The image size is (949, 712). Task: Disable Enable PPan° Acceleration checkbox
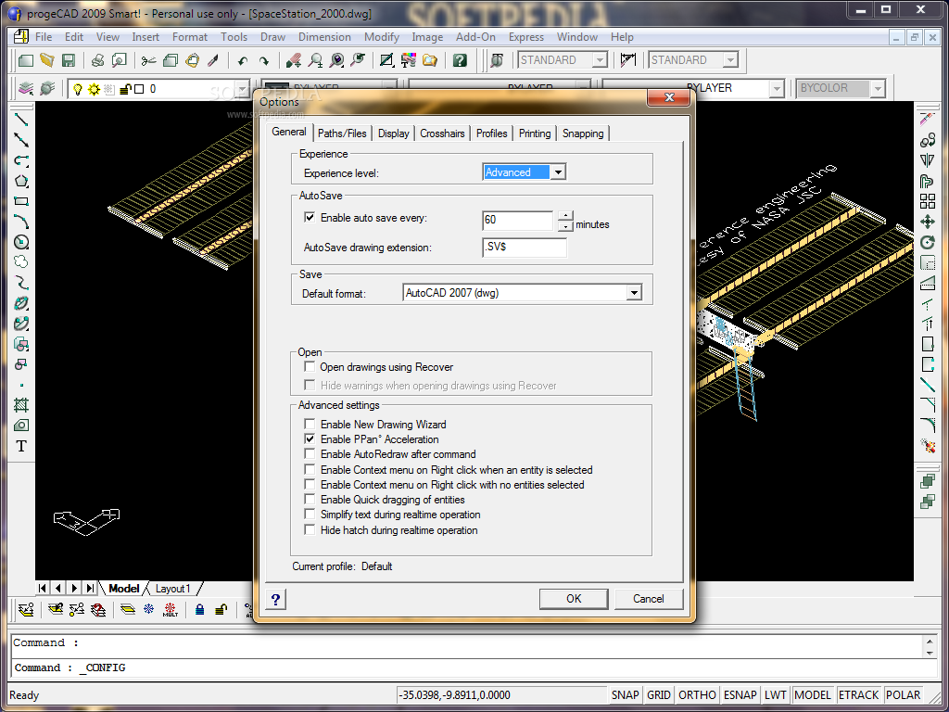(x=310, y=439)
